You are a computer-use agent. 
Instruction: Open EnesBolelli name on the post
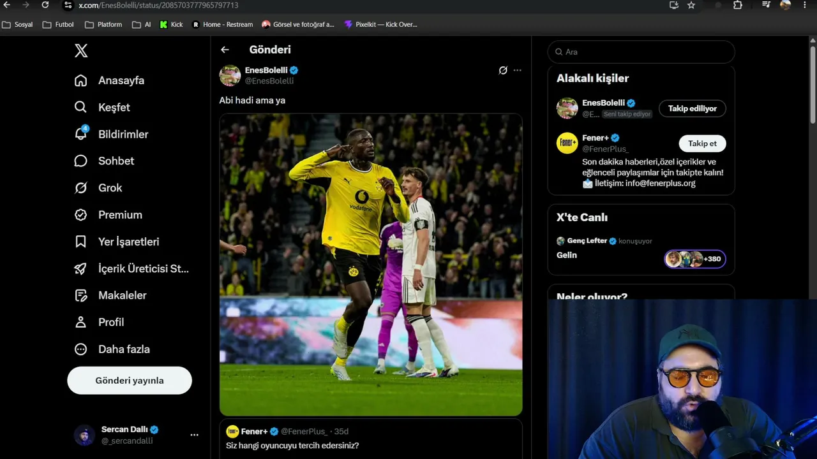[x=266, y=70]
